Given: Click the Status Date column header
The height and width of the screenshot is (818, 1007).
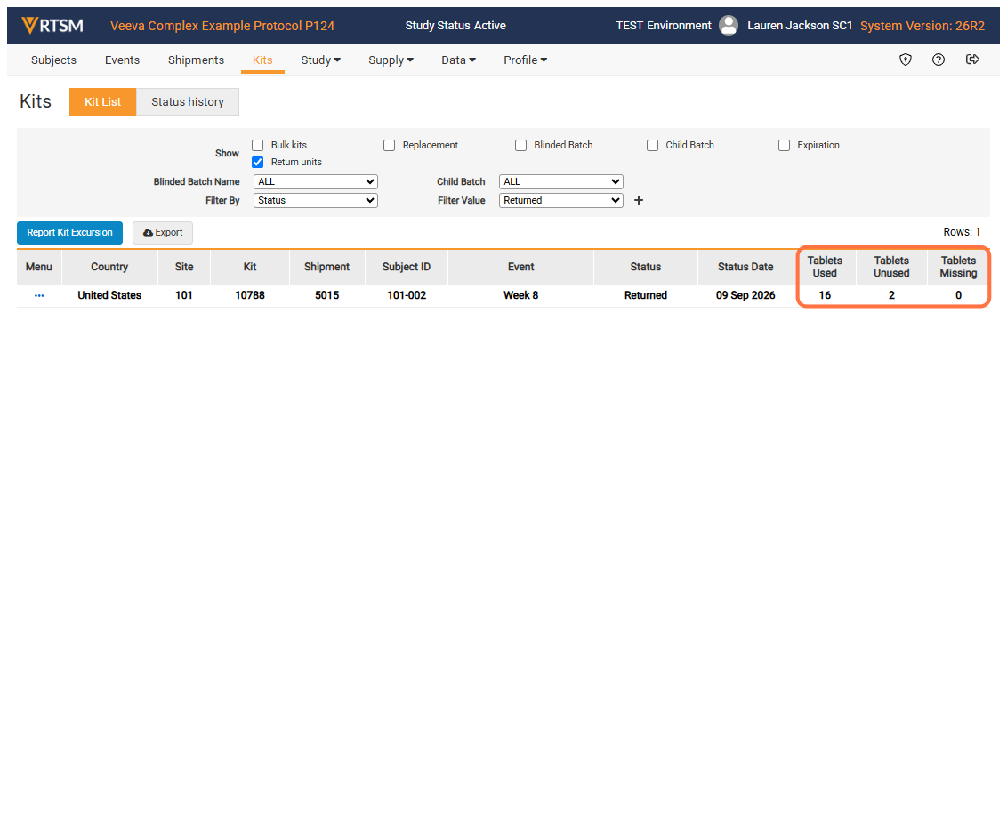Looking at the screenshot, I should (745, 267).
